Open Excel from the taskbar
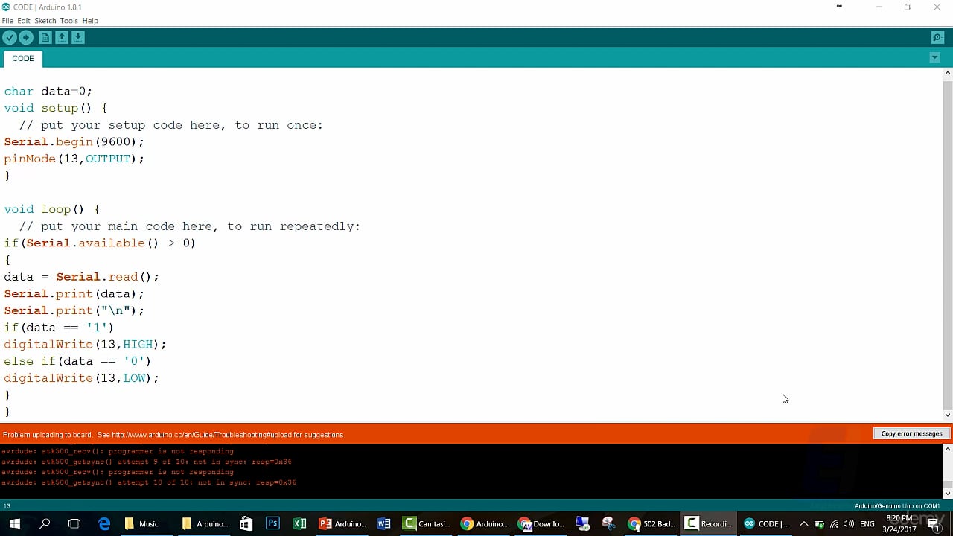Image resolution: width=953 pixels, height=536 pixels. click(x=299, y=523)
